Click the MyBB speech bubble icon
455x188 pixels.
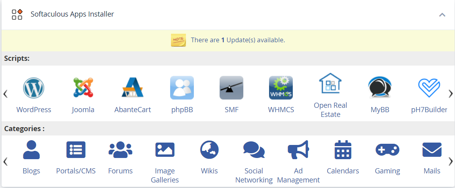point(380,87)
